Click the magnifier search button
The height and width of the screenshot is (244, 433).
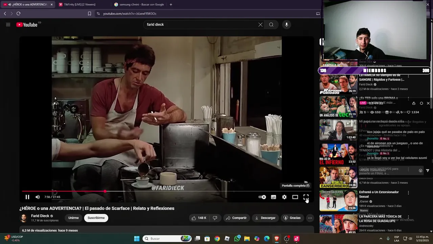[271, 24]
